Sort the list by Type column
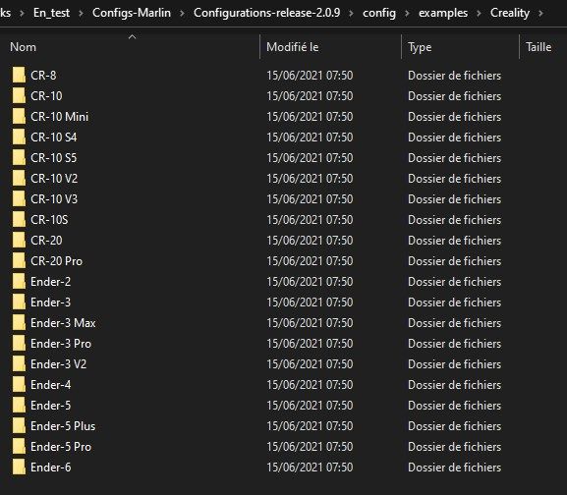Image resolution: width=567 pixels, height=495 pixels. (x=420, y=47)
